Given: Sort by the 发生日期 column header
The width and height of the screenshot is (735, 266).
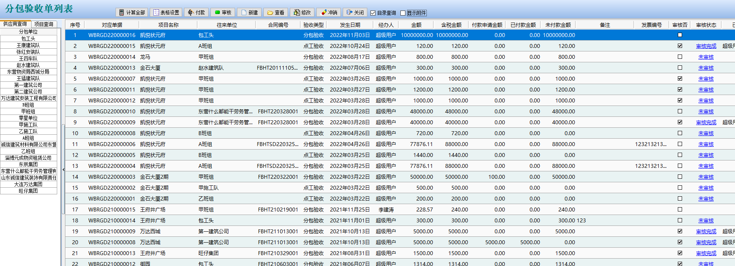Looking at the screenshot, I should coord(350,25).
